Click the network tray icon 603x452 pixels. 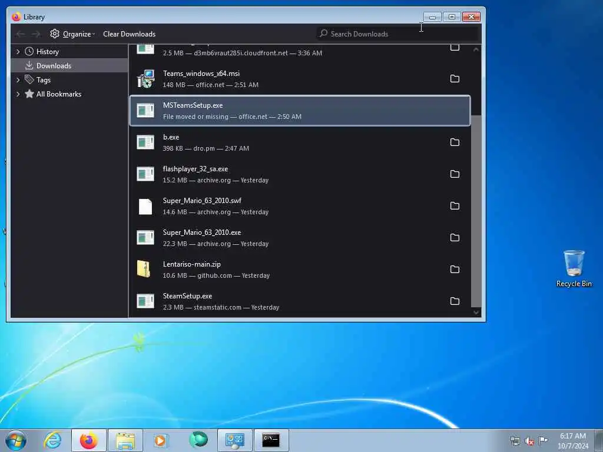515,441
